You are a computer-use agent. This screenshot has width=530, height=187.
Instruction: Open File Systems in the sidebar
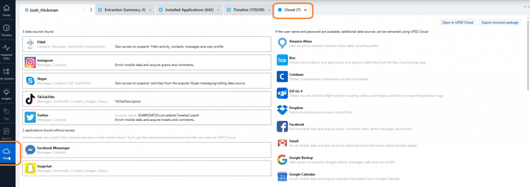pyautogui.click(x=6, y=73)
